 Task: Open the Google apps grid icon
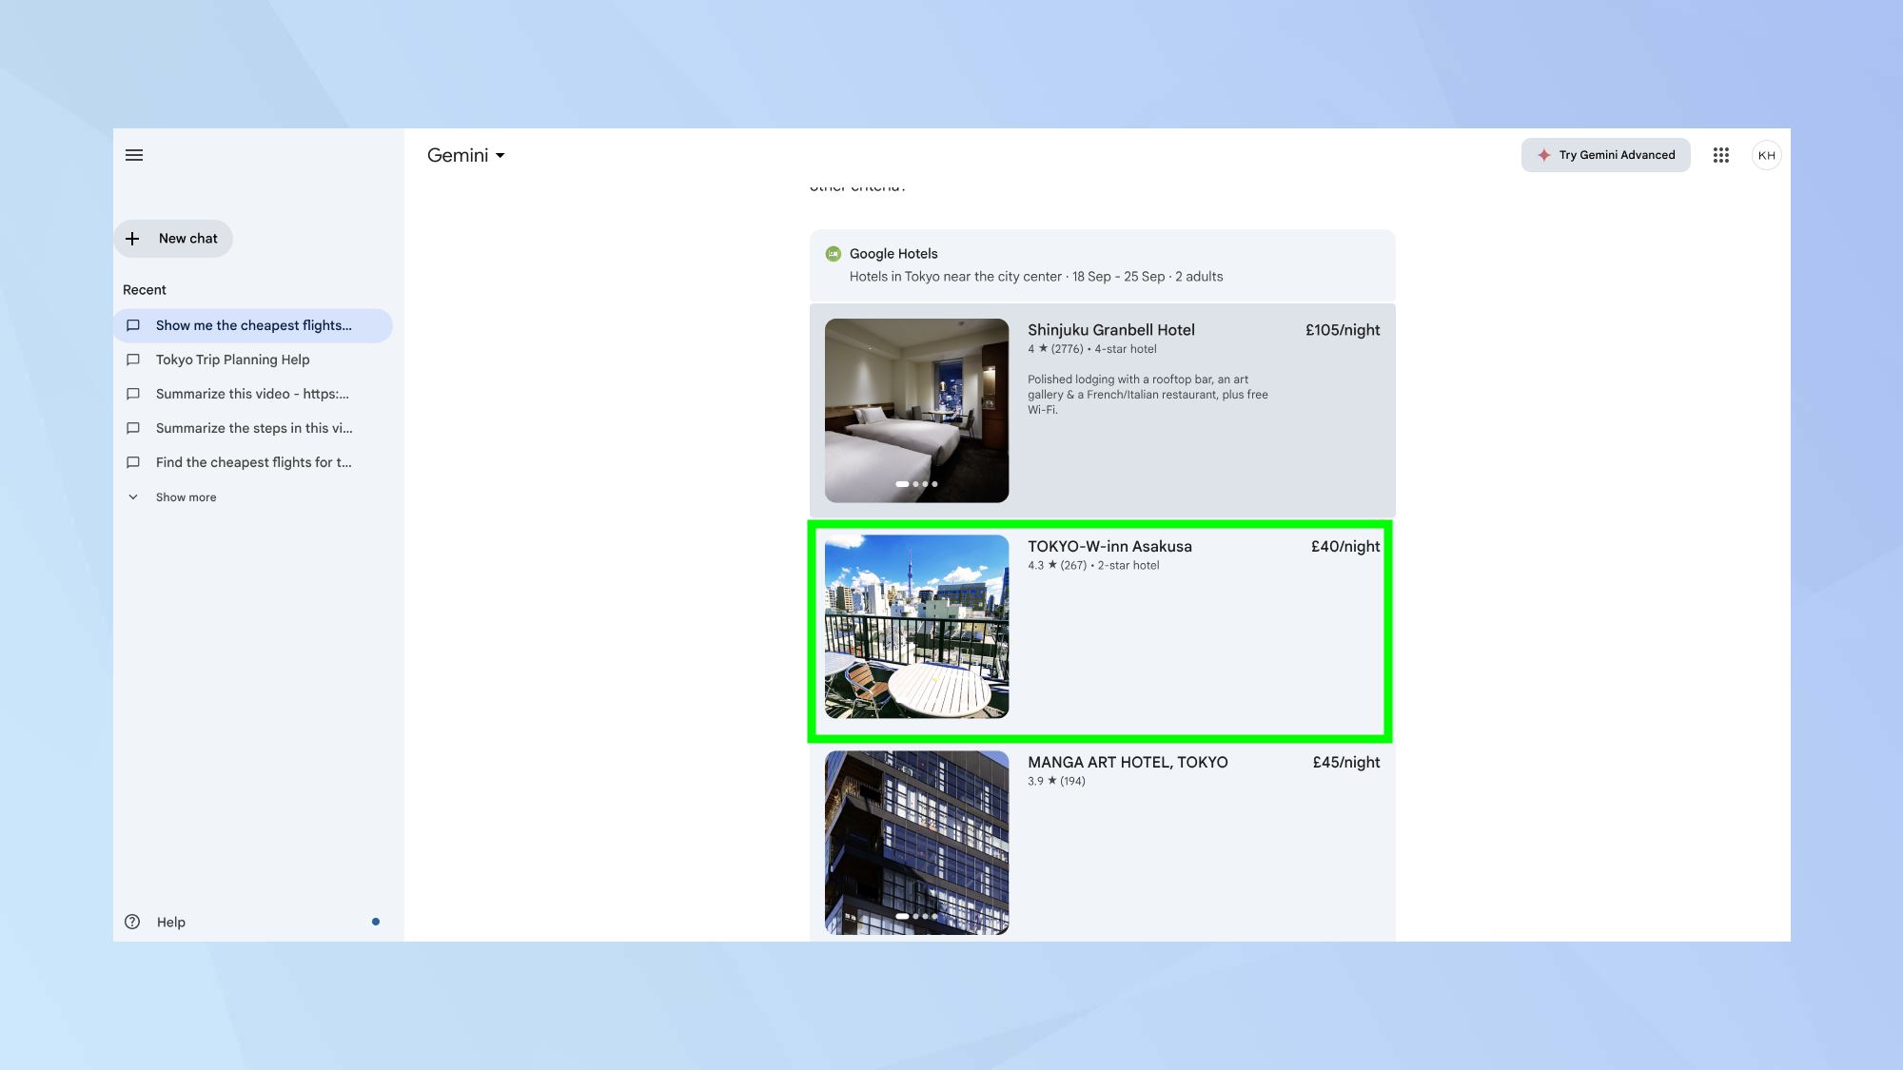click(1720, 154)
